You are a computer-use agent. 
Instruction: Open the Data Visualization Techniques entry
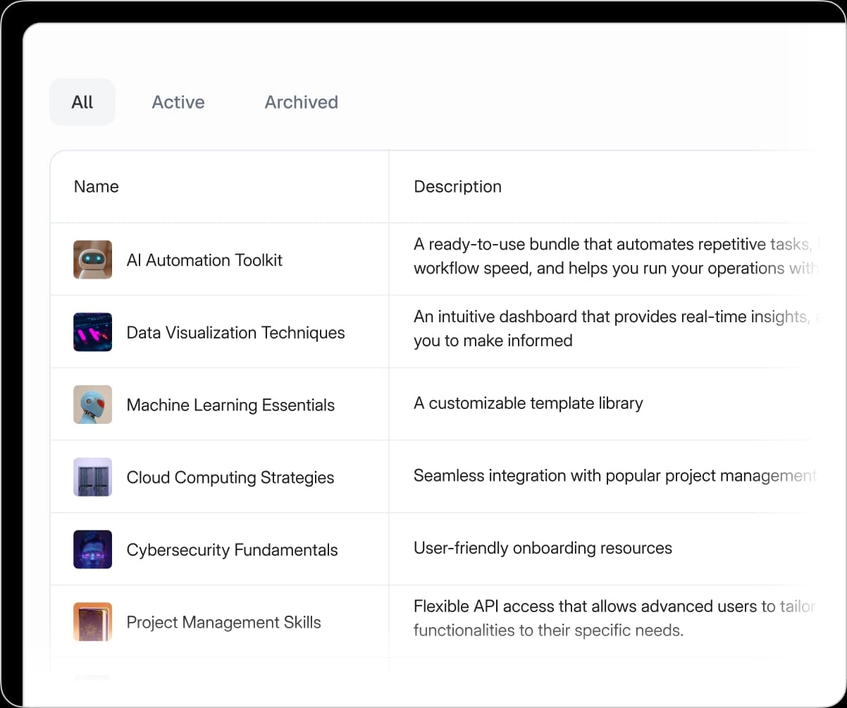pyautogui.click(x=235, y=331)
